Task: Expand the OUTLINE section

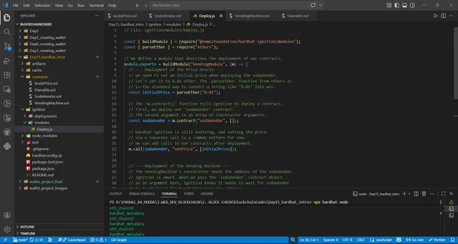Action: click(x=27, y=227)
